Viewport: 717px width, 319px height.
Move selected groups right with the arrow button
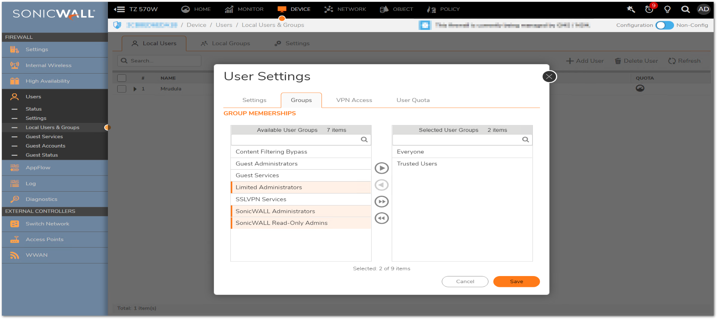[382, 168]
